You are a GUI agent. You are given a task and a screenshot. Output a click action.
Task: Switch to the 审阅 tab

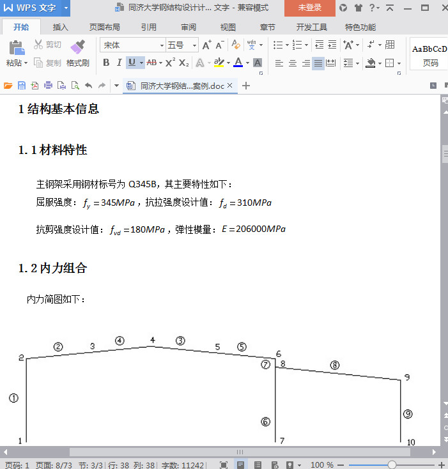pyautogui.click(x=189, y=27)
